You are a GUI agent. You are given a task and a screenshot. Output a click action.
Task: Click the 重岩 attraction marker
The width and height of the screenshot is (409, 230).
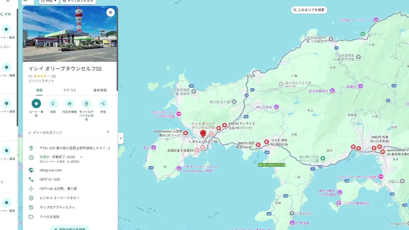(x=154, y=148)
